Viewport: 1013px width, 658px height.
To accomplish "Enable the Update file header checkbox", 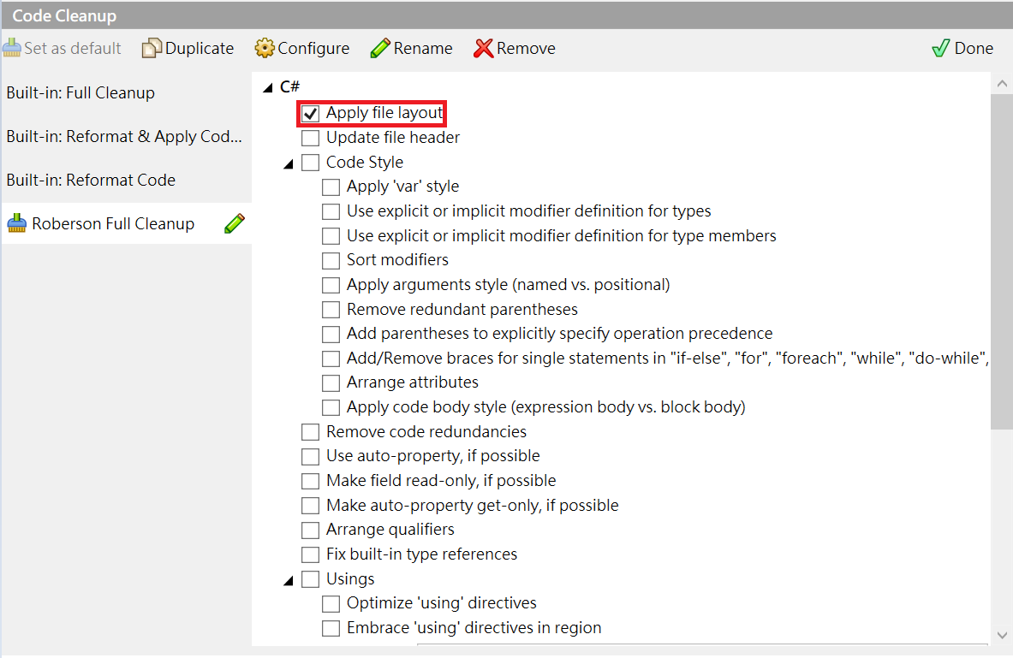I will click(310, 138).
